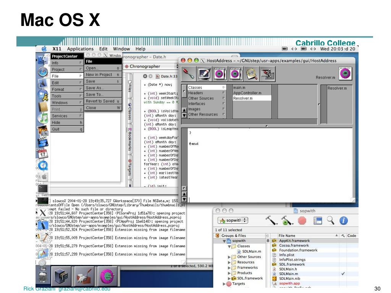
Task: Choose Hide in the ProjectCenter menu
Action: coord(67,122)
